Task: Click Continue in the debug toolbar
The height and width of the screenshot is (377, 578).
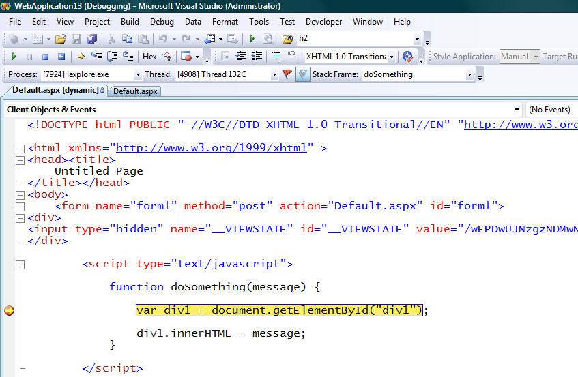Action: click(14, 57)
